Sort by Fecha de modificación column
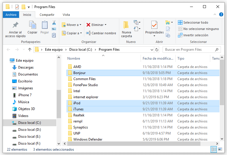This screenshot has width=227, height=155. click(158, 58)
